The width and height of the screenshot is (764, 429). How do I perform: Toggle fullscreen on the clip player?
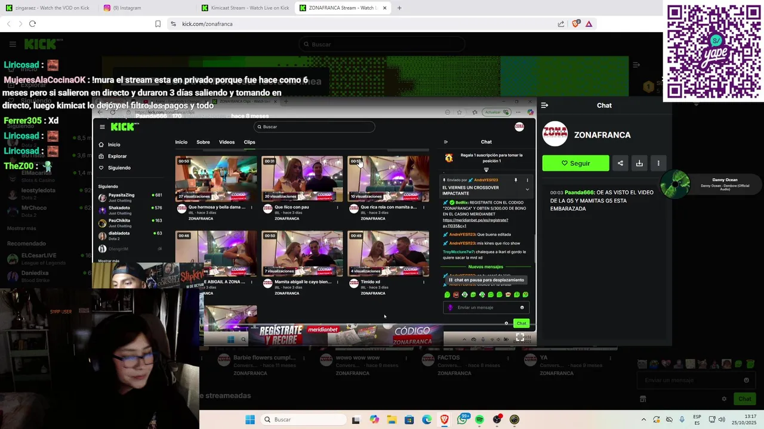click(x=520, y=337)
